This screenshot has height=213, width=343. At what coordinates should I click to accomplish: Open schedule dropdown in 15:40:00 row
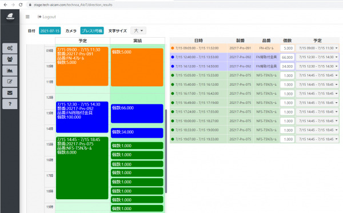coord(317,85)
